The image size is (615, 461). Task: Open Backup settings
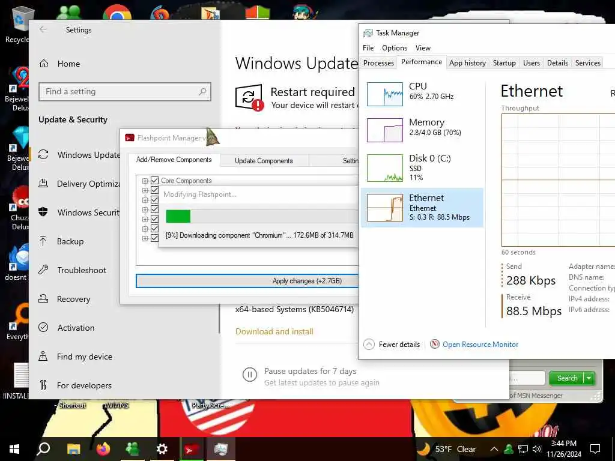61,241
